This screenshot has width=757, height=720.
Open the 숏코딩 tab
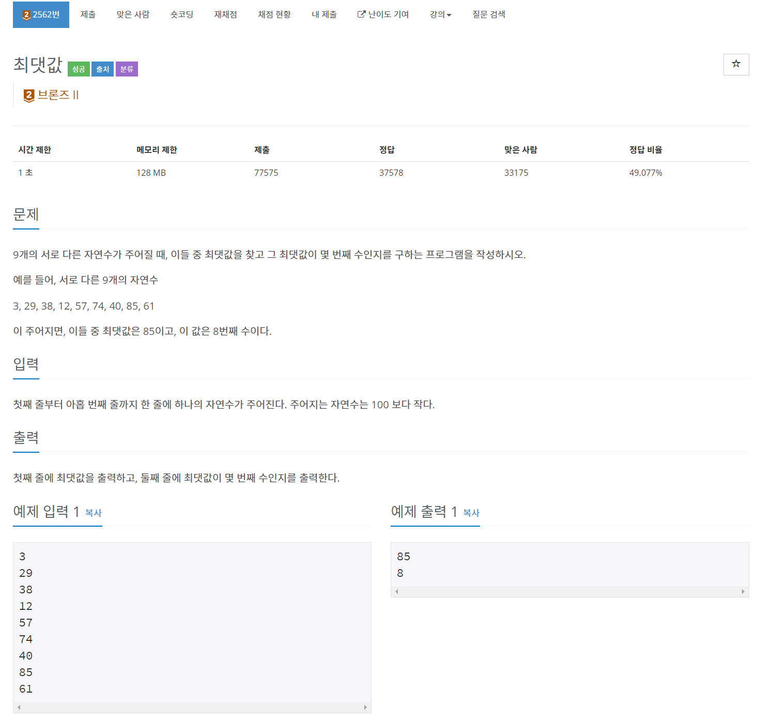click(182, 14)
